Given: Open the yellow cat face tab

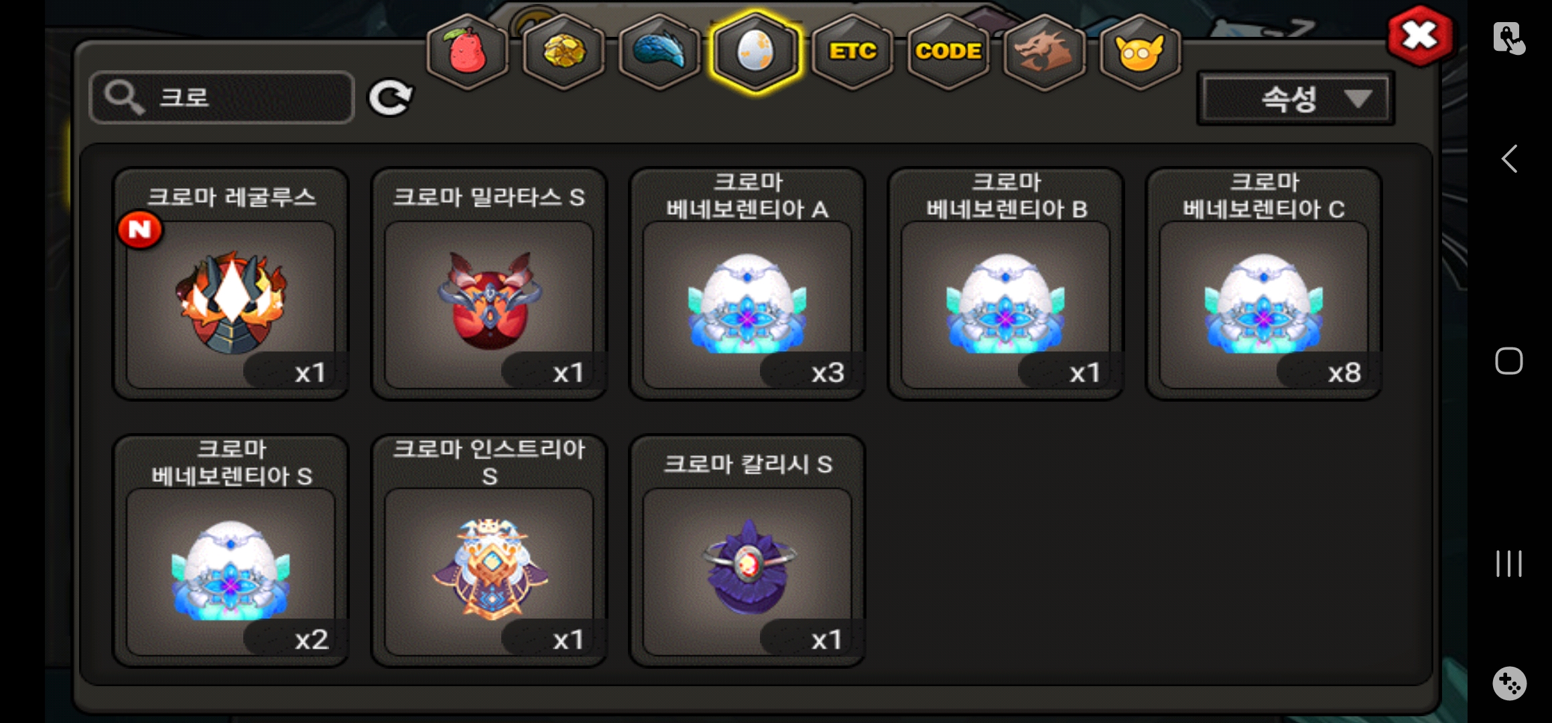Looking at the screenshot, I should point(1140,52).
